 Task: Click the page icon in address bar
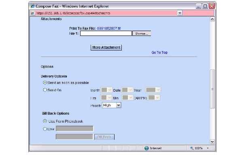click(33, 13)
